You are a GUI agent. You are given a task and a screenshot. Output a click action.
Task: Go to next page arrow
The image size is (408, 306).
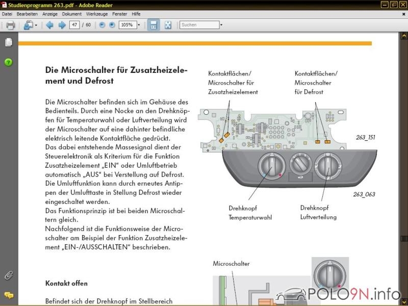point(62,25)
